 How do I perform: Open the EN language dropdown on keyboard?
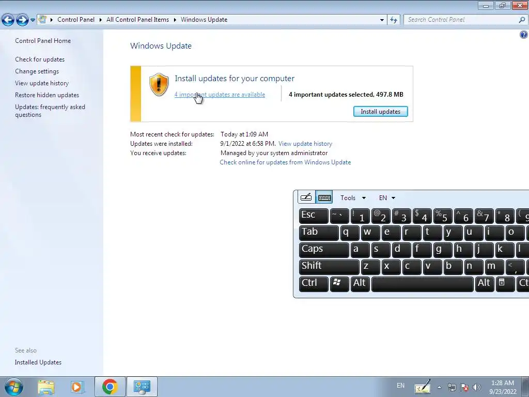(386, 198)
